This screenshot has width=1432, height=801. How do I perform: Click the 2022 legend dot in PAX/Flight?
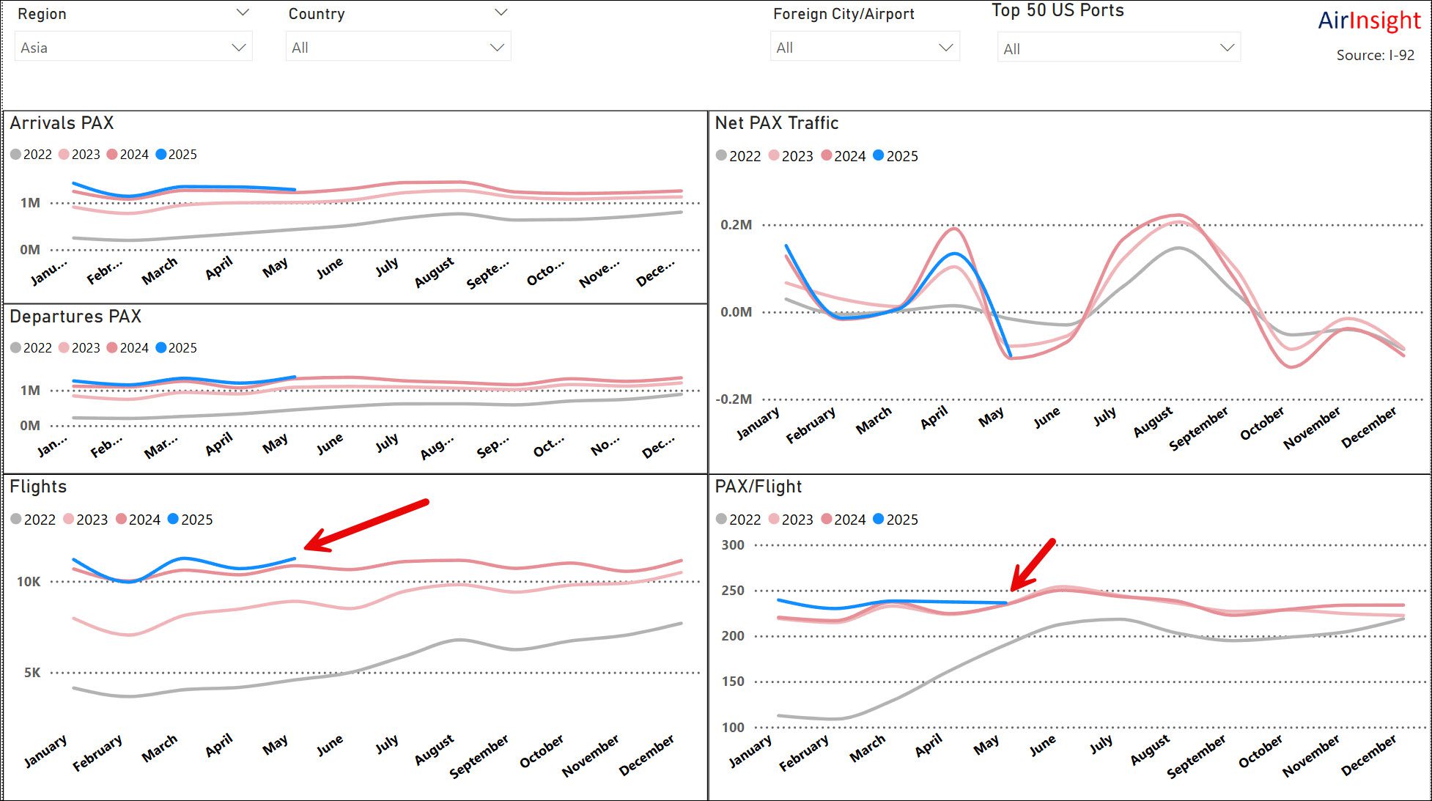721,520
